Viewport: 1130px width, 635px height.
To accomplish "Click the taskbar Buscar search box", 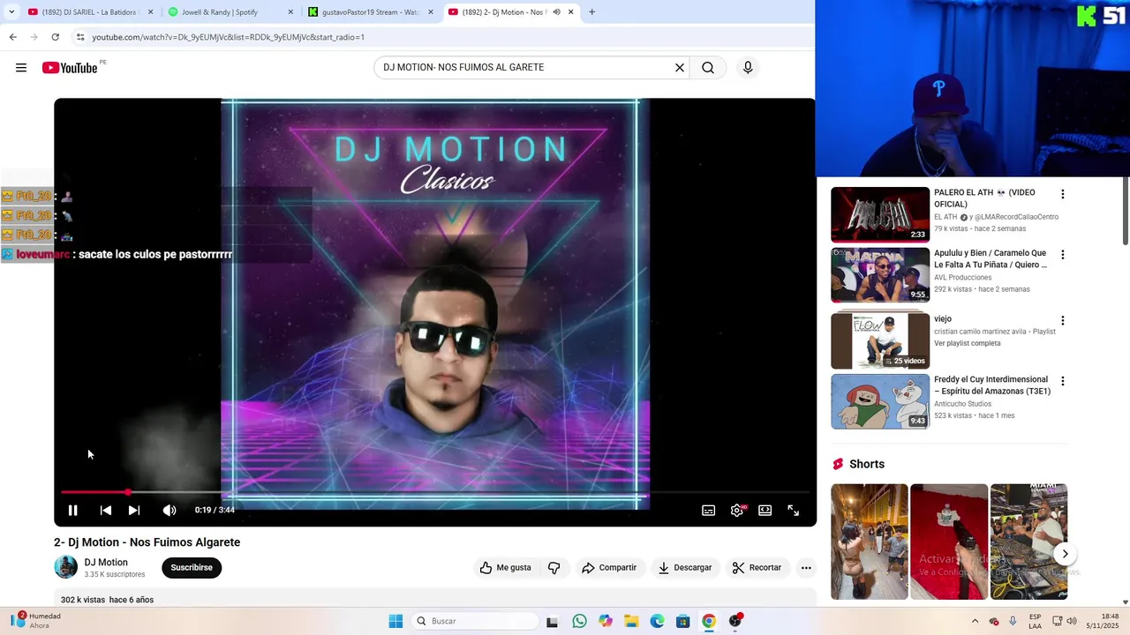I will click(x=475, y=621).
